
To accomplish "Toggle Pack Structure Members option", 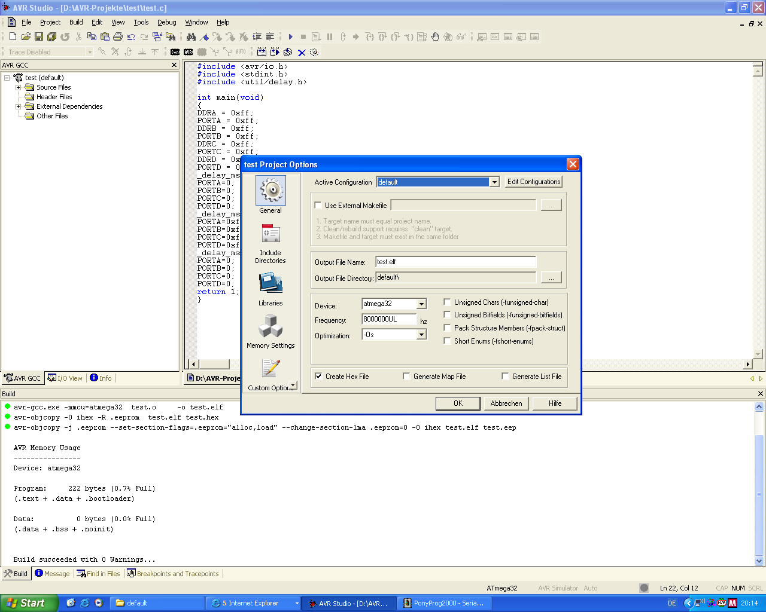I will (447, 328).
